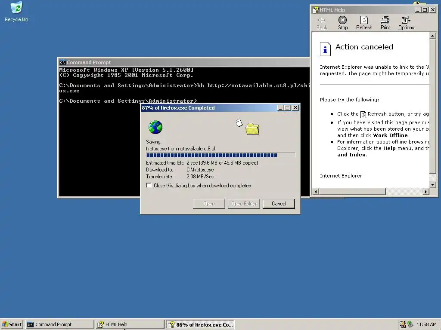Image resolution: width=441 pixels, height=330 pixels.
Task: Click the disabled Open button
Action: [209, 204]
